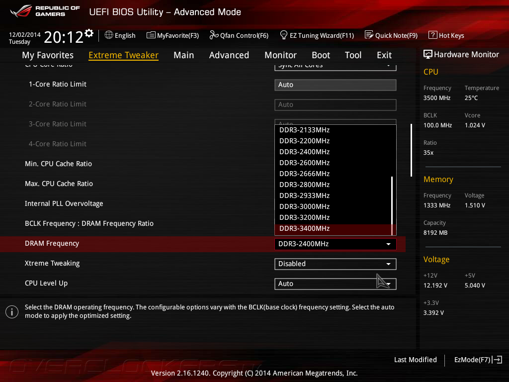
Task: Click Vcore value 1.024 V
Action: 475,125
